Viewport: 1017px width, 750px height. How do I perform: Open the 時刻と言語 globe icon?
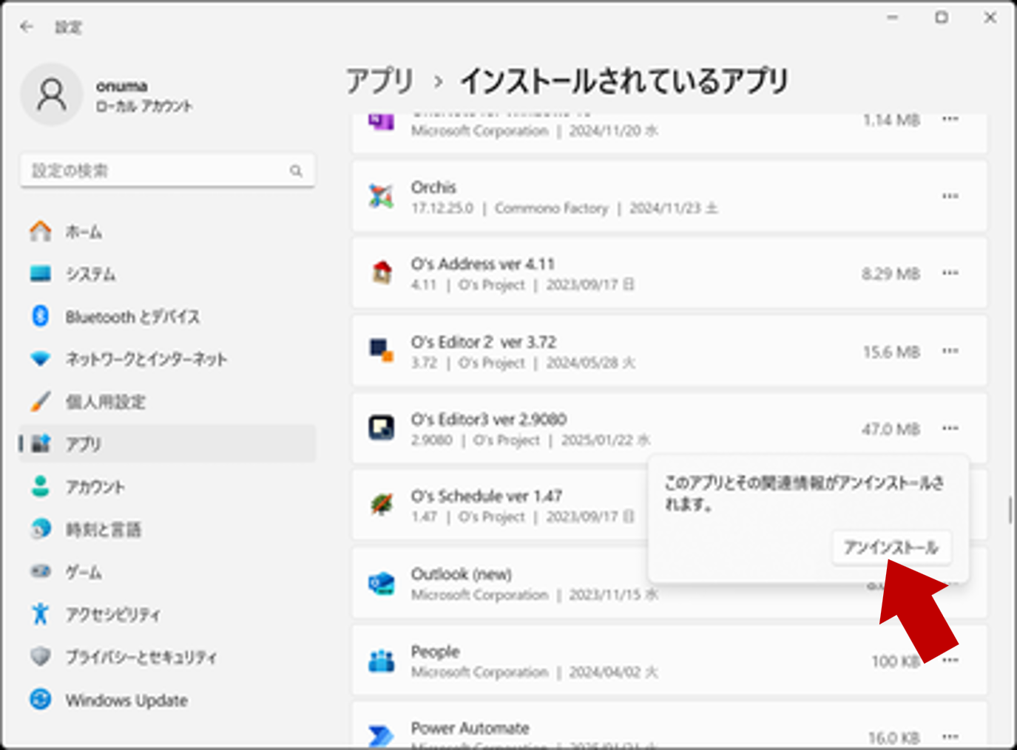coord(41,529)
